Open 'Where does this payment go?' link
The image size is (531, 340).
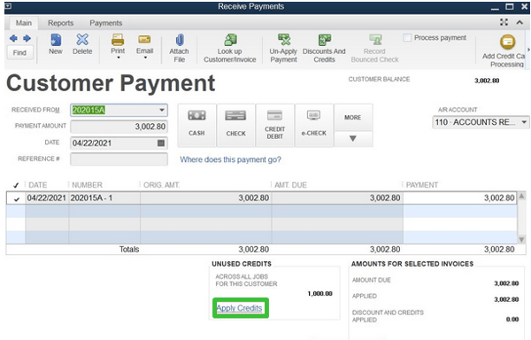point(230,159)
